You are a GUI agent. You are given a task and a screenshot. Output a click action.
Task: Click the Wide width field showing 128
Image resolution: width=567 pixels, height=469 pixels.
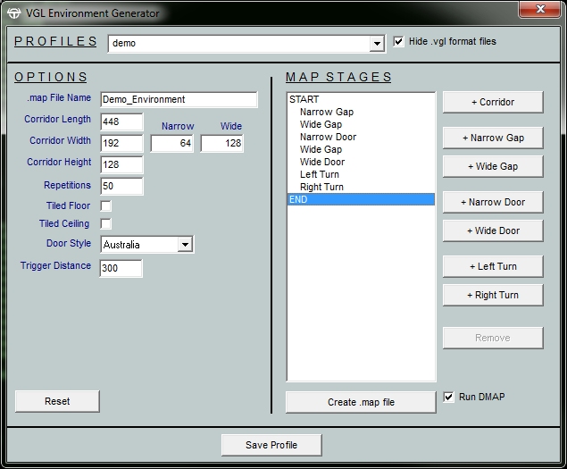click(221, 143)
